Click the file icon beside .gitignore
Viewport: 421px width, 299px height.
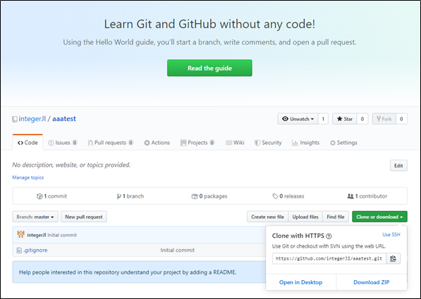click(x=19, y=250)
